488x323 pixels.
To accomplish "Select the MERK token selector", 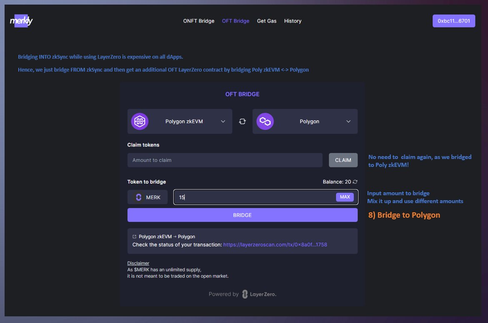I will 148,197.
